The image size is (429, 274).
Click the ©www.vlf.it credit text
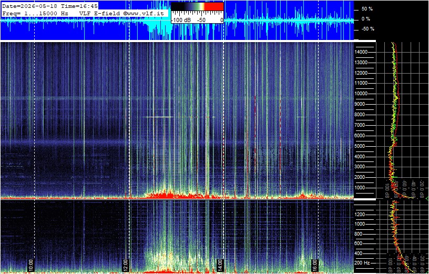coord(144,13)
